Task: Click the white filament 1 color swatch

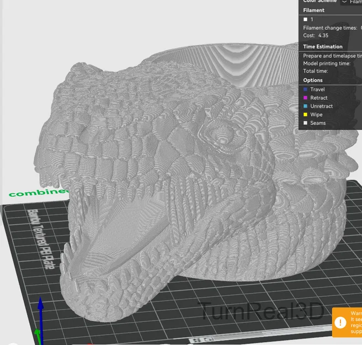Action: point(306,19)
